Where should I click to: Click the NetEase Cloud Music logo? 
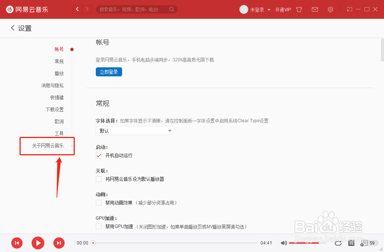tap(27, 9)
